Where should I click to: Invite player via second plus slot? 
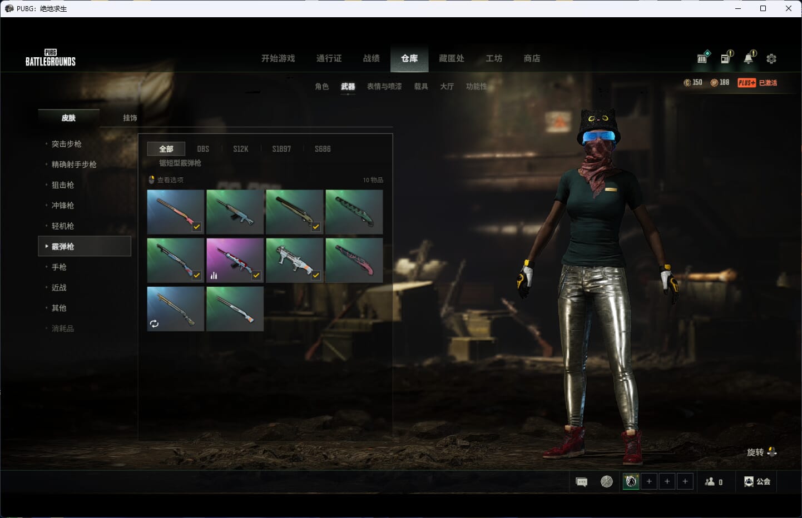667,481
